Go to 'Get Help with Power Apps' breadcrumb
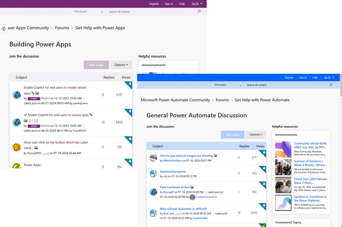342x227 pixels. coord(100,28)
